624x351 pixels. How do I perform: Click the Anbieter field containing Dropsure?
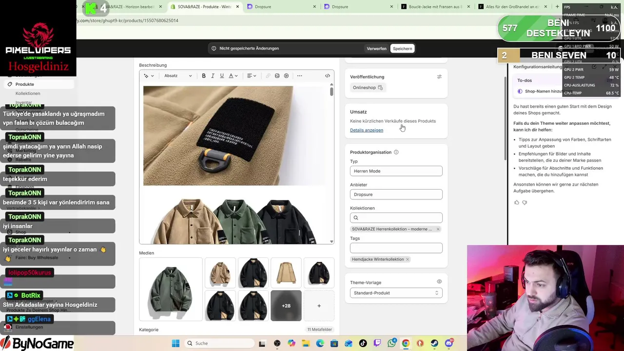(396, 195)
